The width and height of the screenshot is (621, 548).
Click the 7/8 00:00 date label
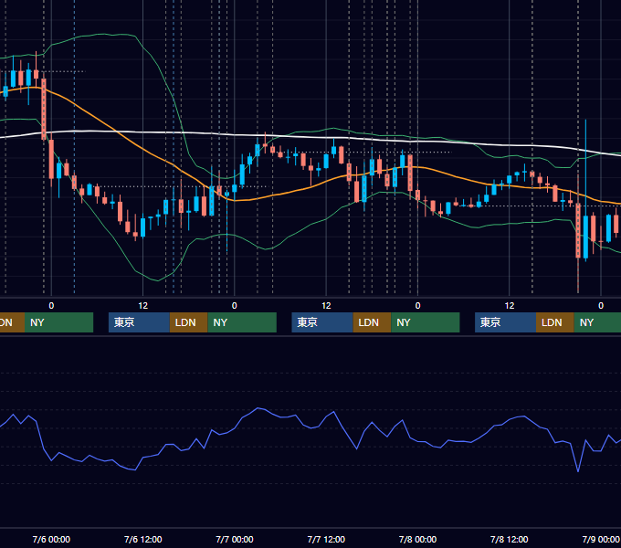[417, 539]
